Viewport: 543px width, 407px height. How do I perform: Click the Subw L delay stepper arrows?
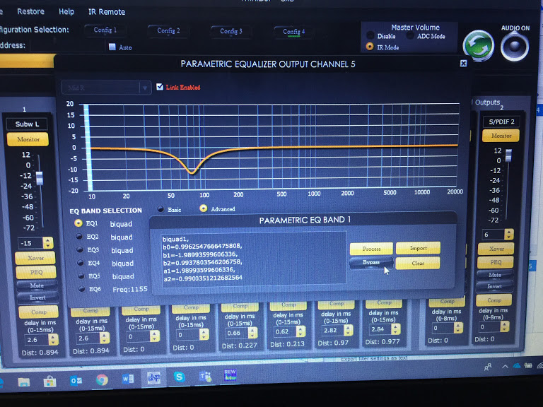(x=53, y=339)
